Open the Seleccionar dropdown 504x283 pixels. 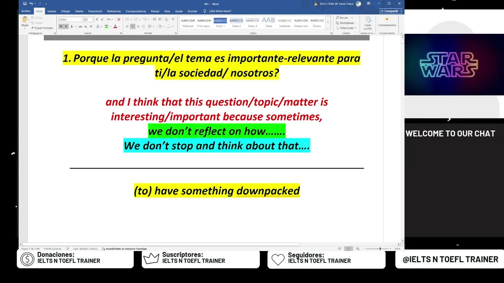click(x=346, y=28)
